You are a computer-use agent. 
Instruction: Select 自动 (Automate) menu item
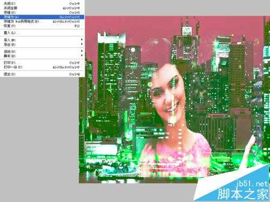click(42, 52)
